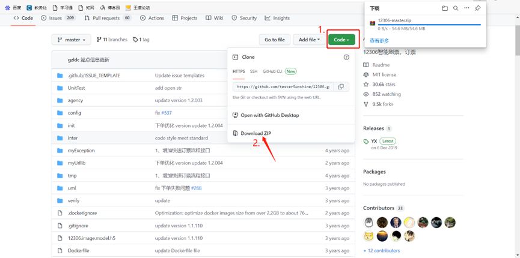
Task: Click the fork icon beside 9.5k forks
Action: coord(366,104)
